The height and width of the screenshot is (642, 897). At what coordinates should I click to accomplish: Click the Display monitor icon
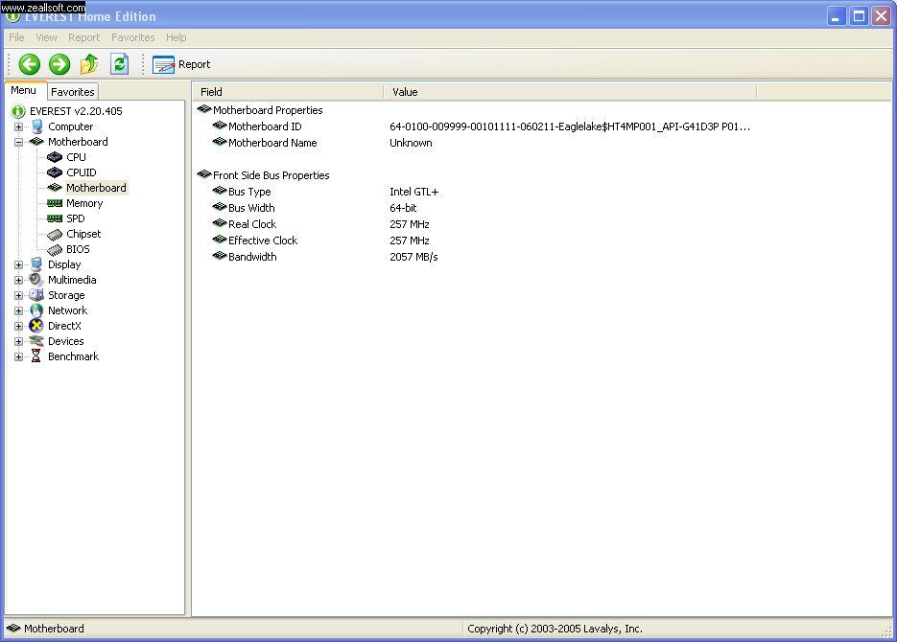pyautogui.click(x=36, y=264)
